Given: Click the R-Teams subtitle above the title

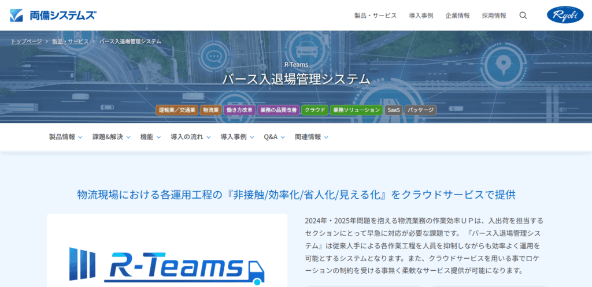Looking at the screenshot, I should tap(296, 65).
